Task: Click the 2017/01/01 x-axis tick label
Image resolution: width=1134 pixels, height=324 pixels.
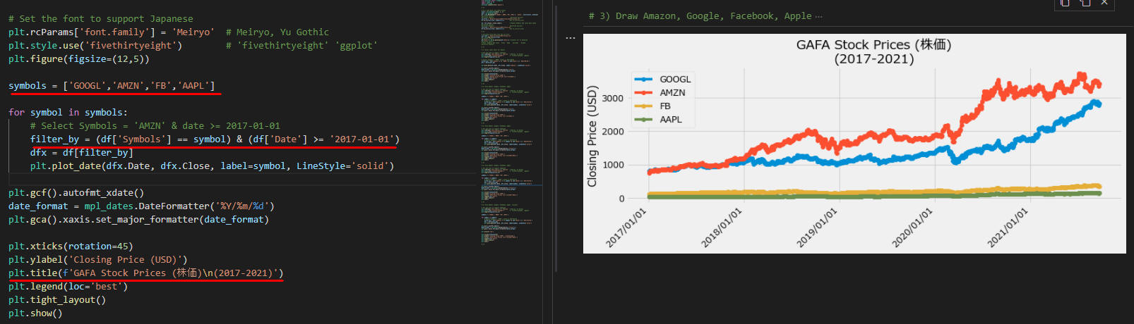Action: 626,228
